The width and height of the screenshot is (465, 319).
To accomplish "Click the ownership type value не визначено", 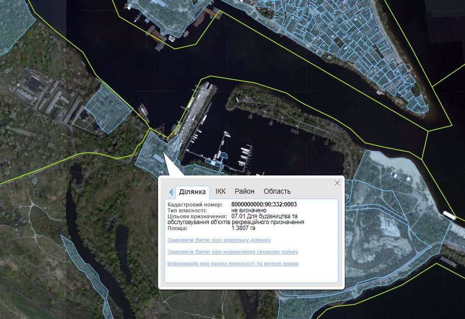I will tap(249, 210).
